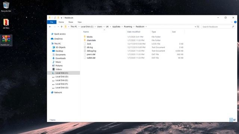Select the peers.dat file

91,54
